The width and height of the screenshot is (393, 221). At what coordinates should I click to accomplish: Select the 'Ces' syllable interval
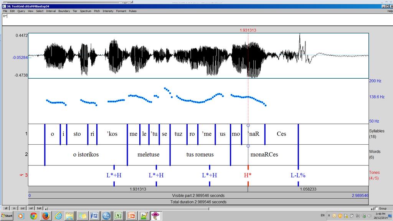281,134
